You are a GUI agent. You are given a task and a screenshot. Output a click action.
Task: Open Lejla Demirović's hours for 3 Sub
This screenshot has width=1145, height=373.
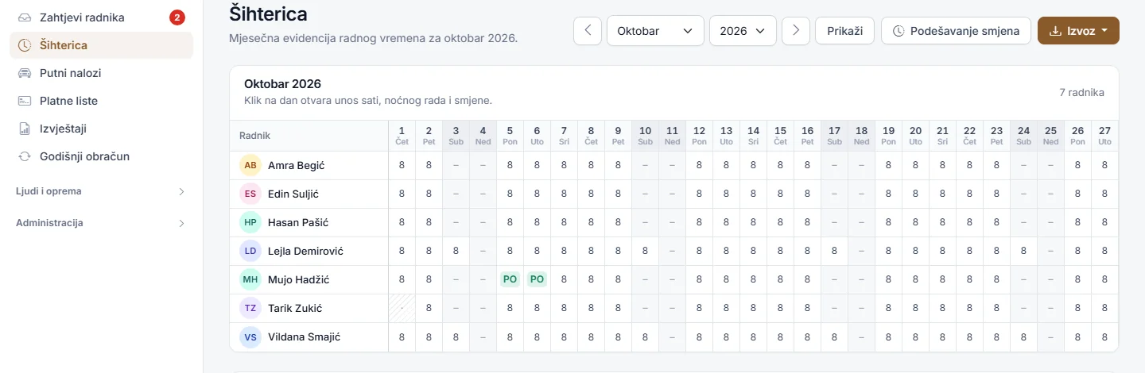coord(456,252)
